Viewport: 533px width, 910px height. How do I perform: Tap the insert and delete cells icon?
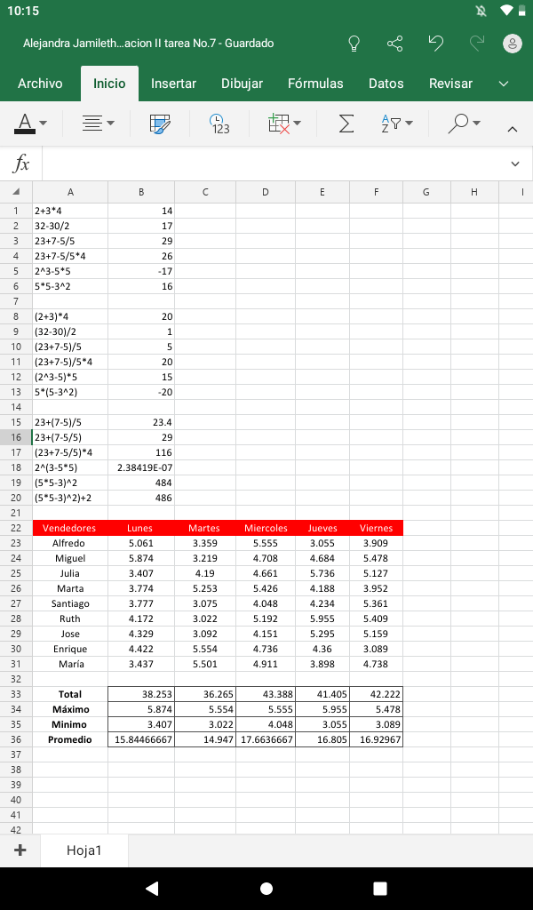pyautogui.click(x=279, y=124)
